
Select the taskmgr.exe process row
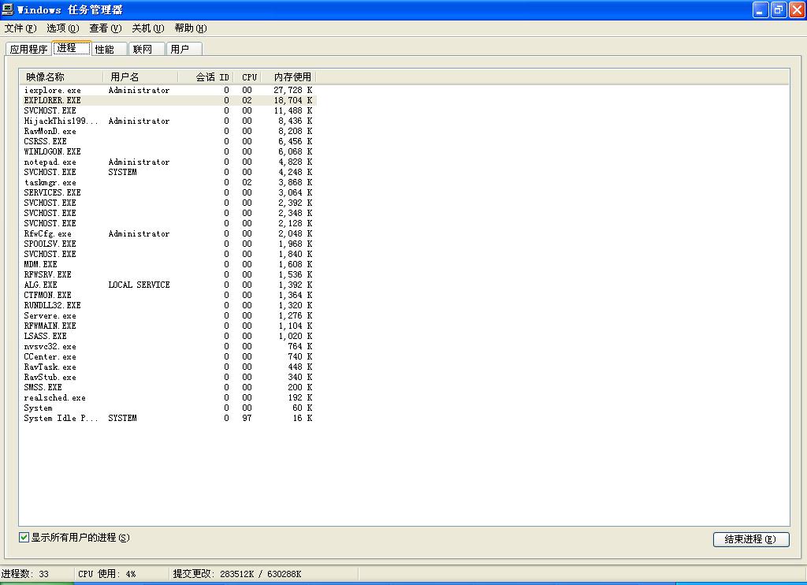(x=169, y=182)
